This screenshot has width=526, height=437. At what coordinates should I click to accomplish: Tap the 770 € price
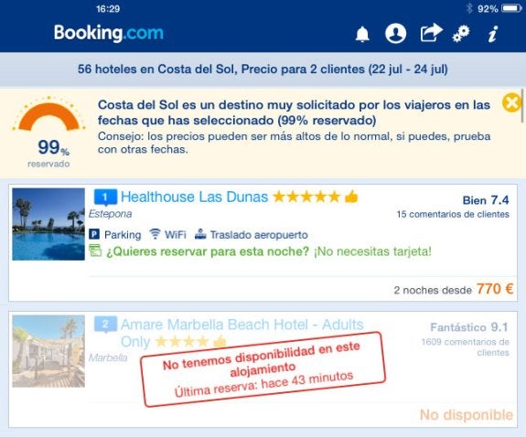click(495, 289)
